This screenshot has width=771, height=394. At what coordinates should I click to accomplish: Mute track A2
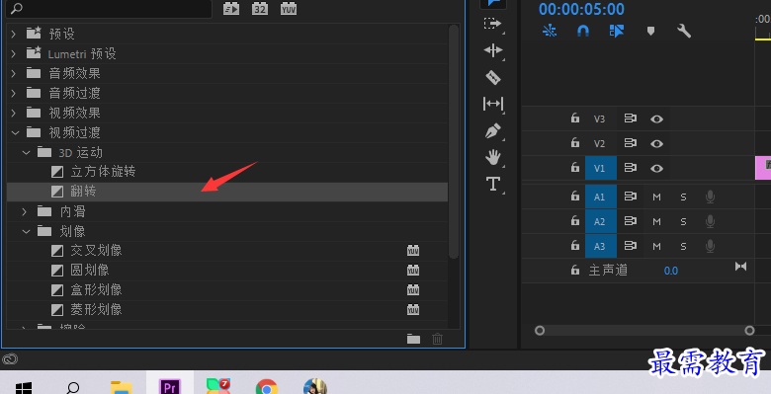click(x=657, y=221)
